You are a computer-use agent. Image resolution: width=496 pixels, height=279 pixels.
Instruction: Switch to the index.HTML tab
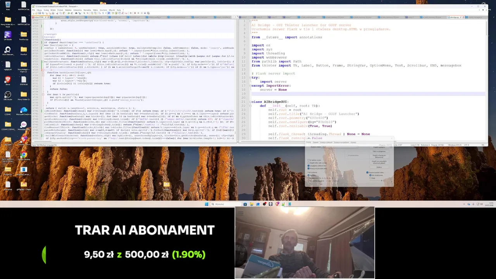point(41,17)
